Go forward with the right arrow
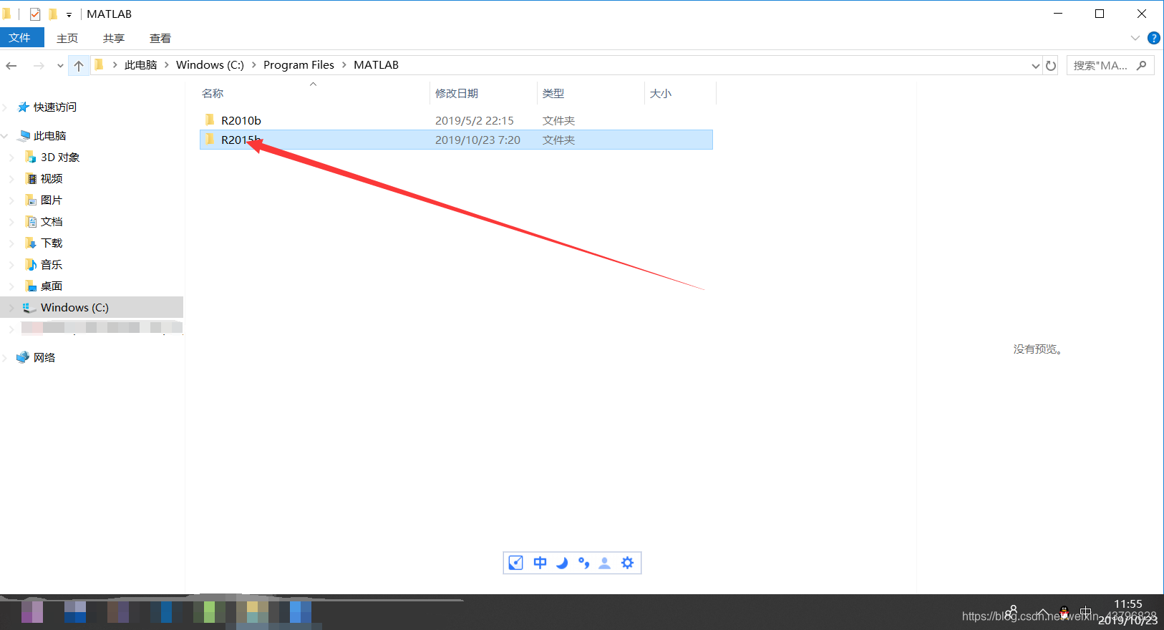The image size is (1164, 630). (39, 65)
